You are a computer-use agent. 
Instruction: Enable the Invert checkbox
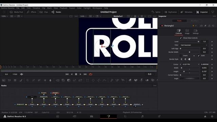(x=181, y=56)
